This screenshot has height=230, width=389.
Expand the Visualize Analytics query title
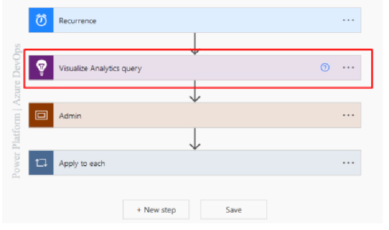click(x=100, y=68)
